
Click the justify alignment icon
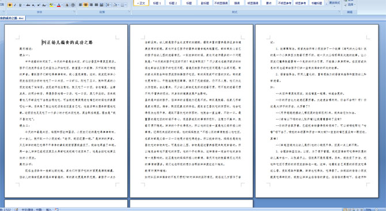[x=96, y=5]
